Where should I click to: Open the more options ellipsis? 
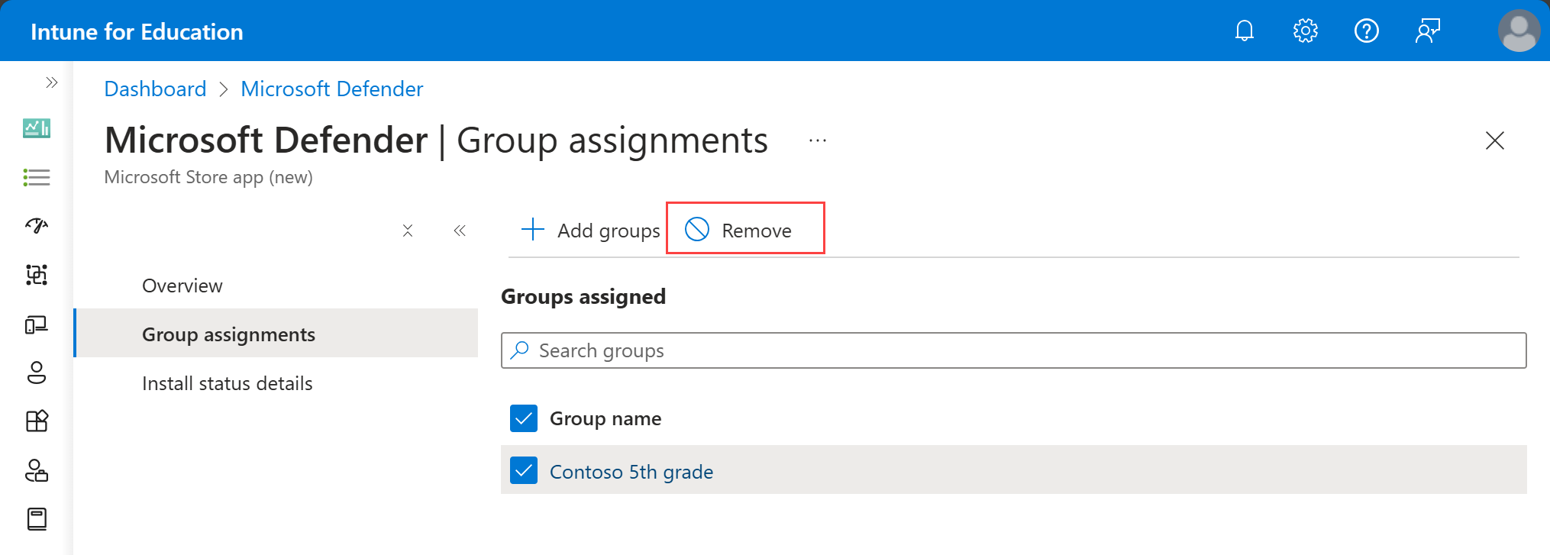[818, 140]
